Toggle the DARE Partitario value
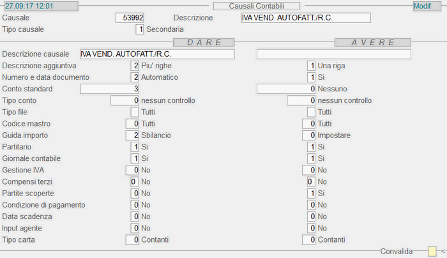Image resolution: width=447 pixels, height=258 pixels. click(135, 147)
